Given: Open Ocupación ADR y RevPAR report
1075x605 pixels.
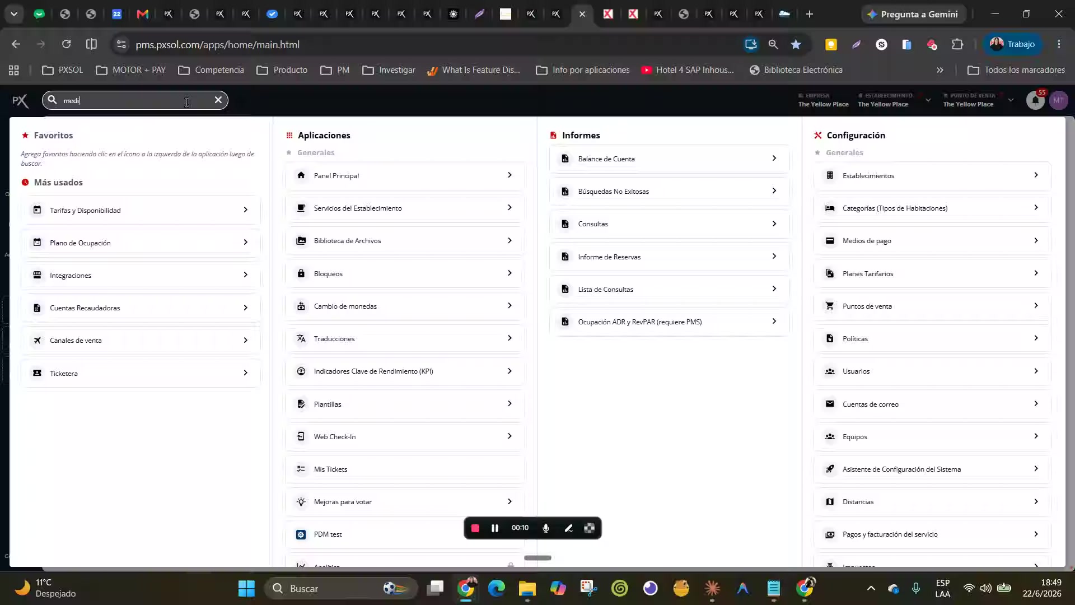Looking at the screenshot, I should click(x=669, y=322).
